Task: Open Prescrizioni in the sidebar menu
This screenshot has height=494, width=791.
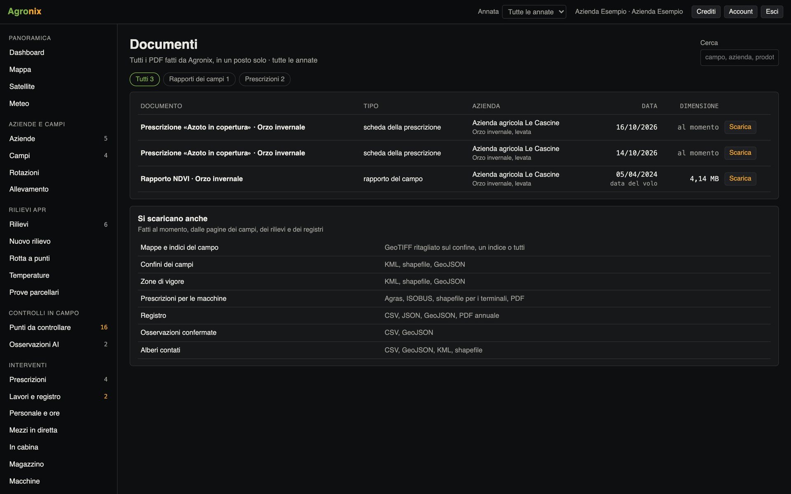Action: pyautogui.click(x=59, y=380)
